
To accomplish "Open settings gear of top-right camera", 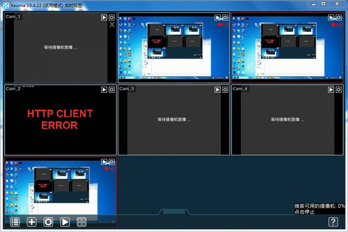I will coord(339,18).
